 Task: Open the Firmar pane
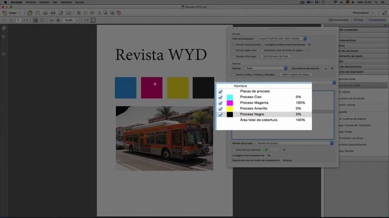[359, 20]
